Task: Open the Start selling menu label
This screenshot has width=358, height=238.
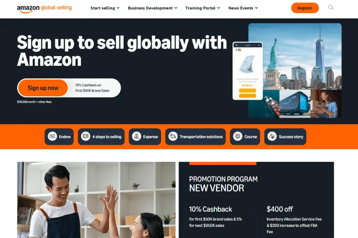Action: (103, 8)
